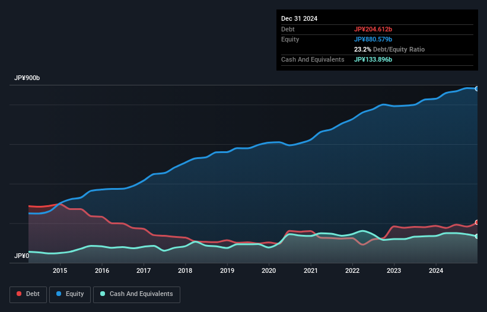Click the 2023 axis label

tap(394, 270)
